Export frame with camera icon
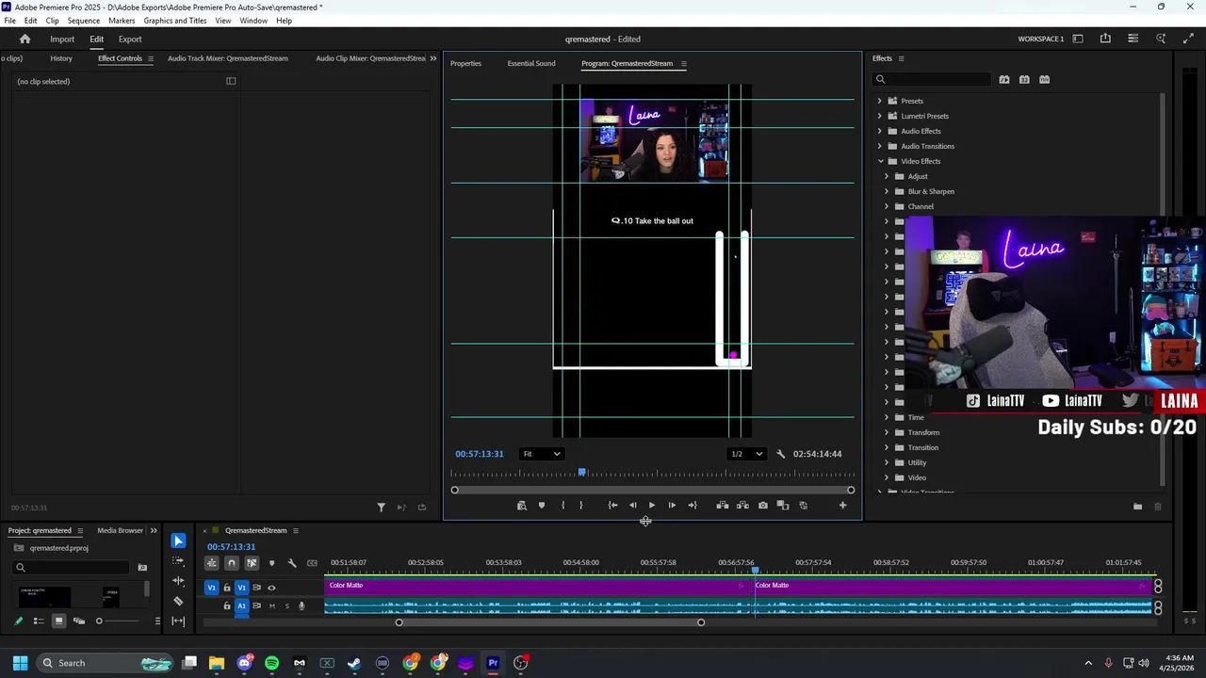 [x=763, y=506]
